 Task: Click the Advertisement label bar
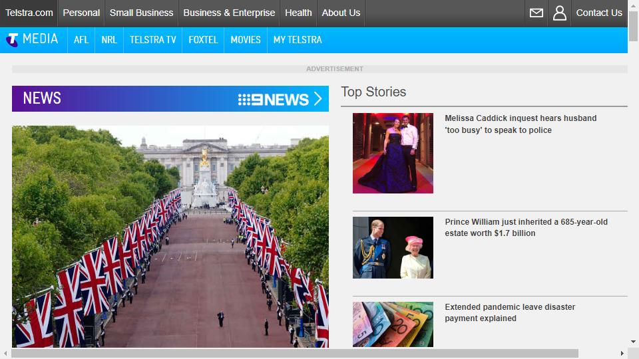pos(319,69)
